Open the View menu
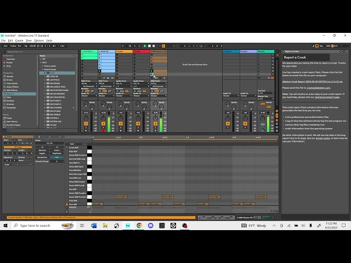The height and width of the screenshot is (263, 351). click(29, 41)
